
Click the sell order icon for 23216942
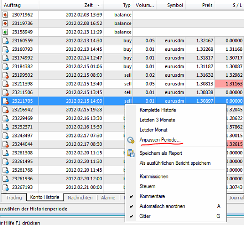[6, 110]
